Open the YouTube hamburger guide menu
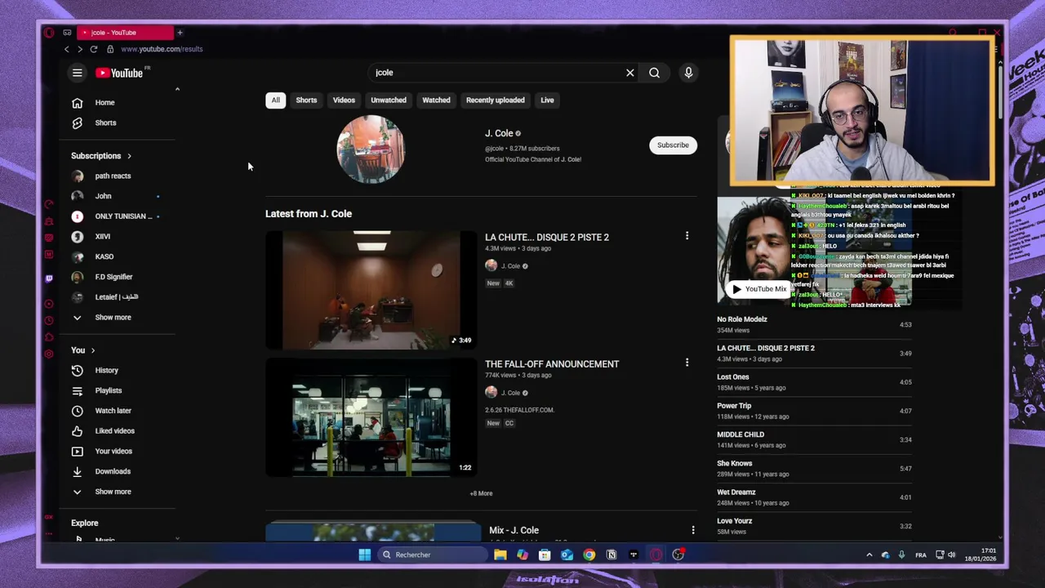This screenshot has width=1045, height=588. [78, 73]
